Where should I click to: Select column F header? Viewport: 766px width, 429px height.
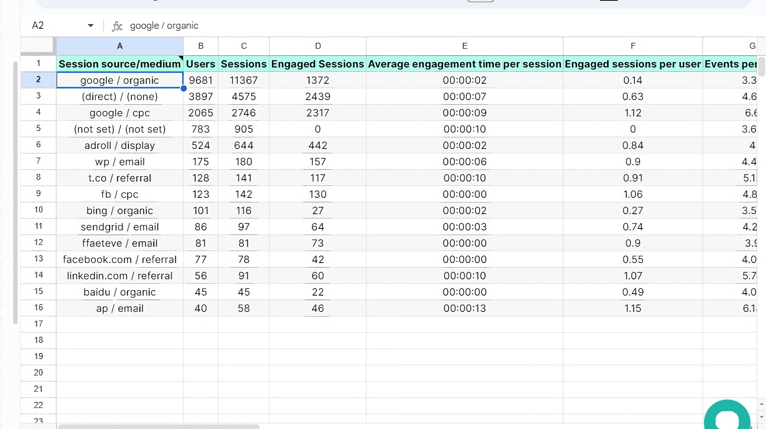pyautogui.click(x=633, y=46)
